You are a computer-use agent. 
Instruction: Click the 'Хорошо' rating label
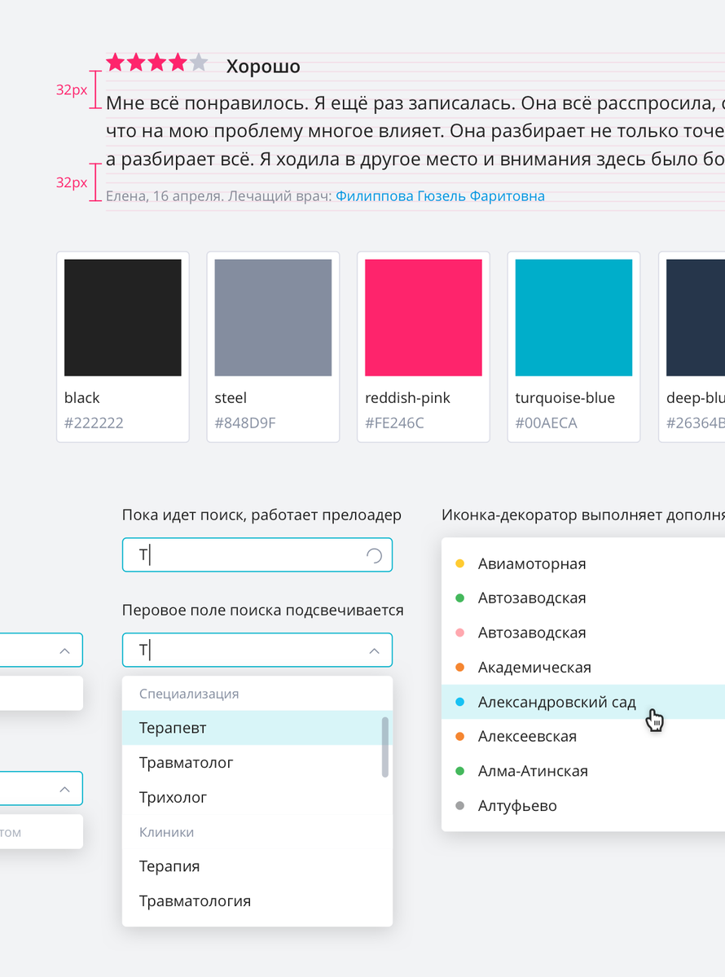[263, 67]
